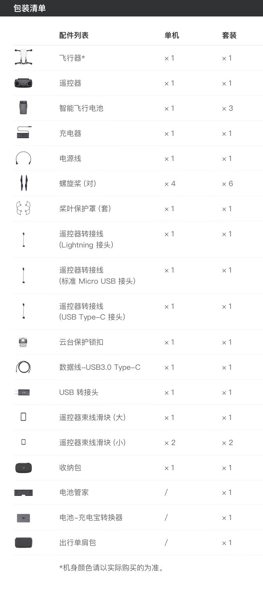Click the intelligent flight battery icon
The width and height of the screenshot is (263, 595).
point(23,107)
